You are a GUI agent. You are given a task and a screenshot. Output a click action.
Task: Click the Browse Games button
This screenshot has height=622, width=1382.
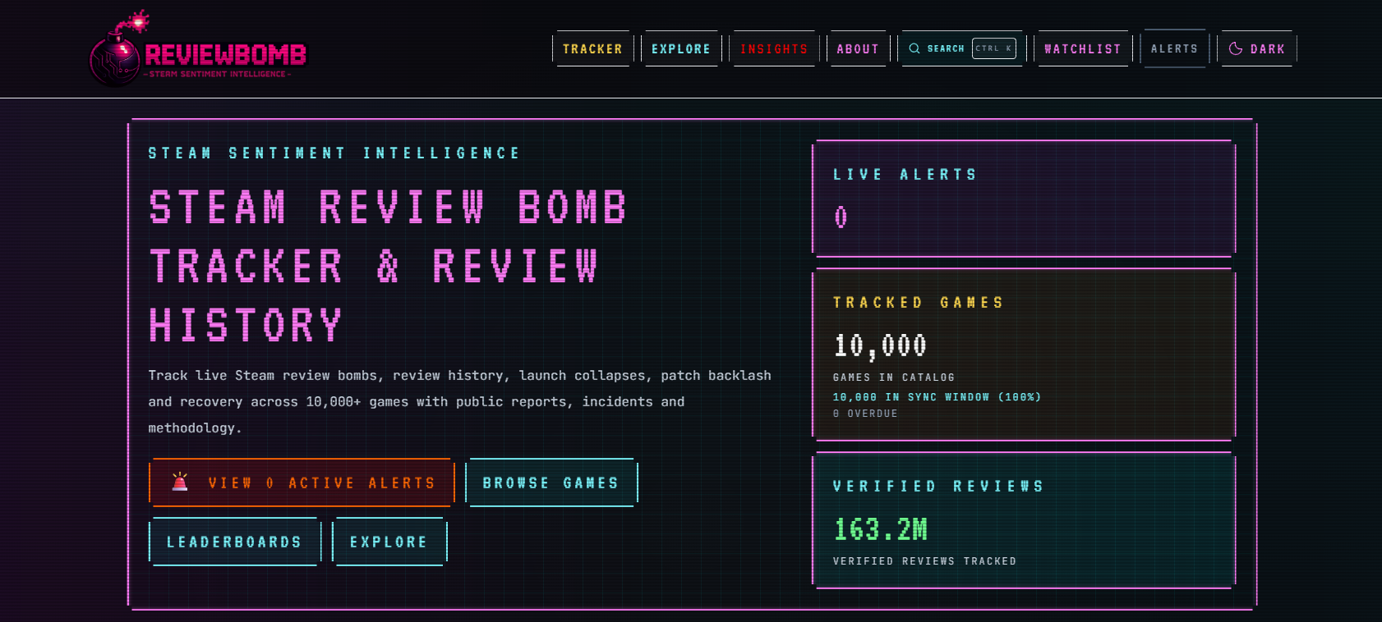pyautogui.click(x=551, y=483)
